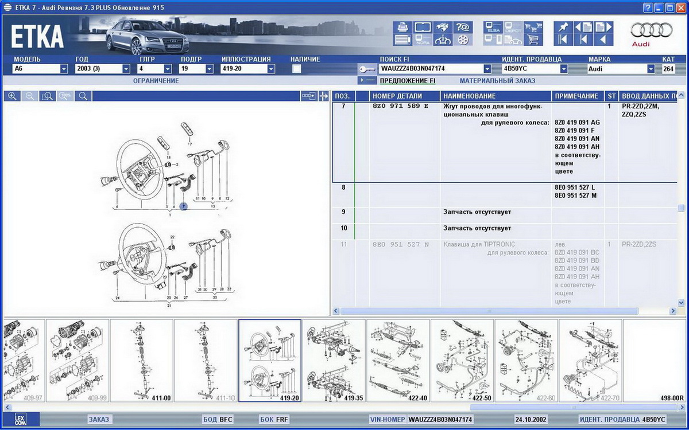The image size is (689, 430).
Task: Go to previous page with document icon
Action: [583, 27]
